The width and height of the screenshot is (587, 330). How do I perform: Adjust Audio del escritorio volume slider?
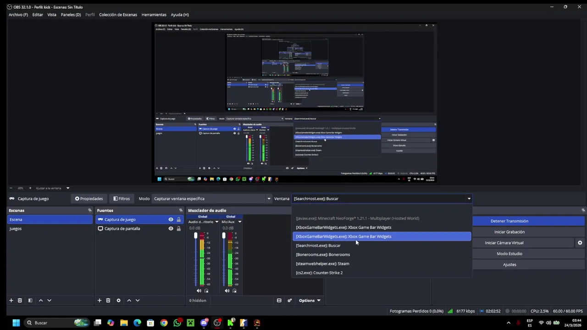[x=195, y=236]
